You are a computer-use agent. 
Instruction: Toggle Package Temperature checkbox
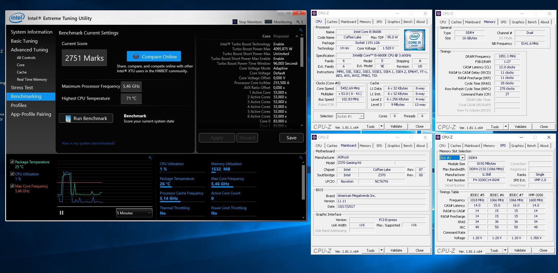(x=12, y=162)
